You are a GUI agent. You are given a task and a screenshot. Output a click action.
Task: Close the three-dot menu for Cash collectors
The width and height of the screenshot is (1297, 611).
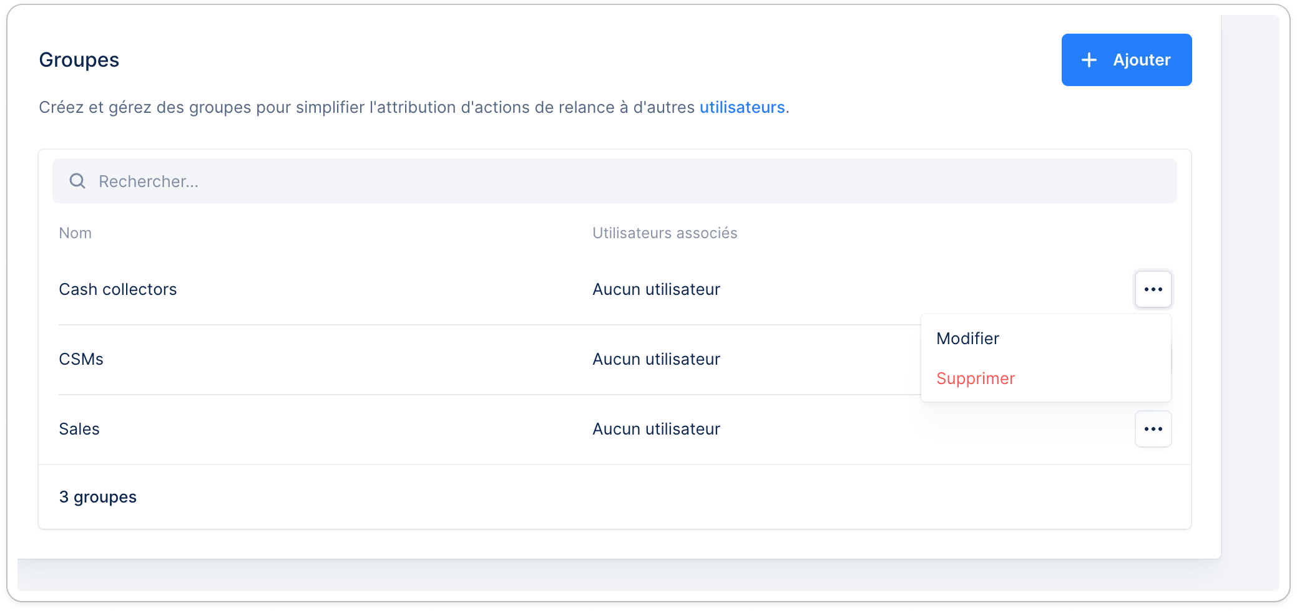click(x=1153, y=289)
